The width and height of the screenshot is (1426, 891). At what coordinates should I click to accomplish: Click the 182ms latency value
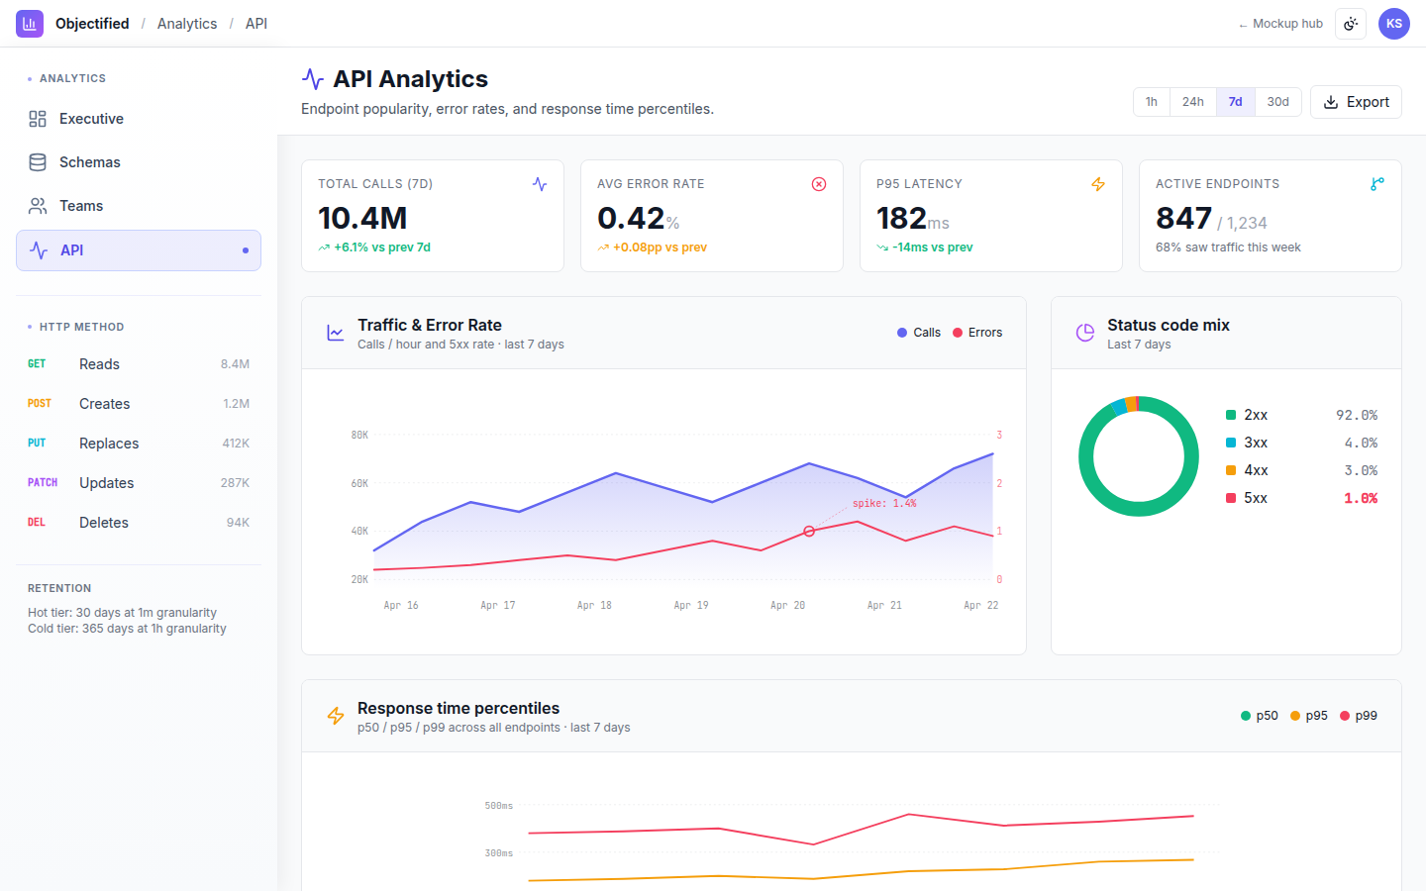[913, 218]
